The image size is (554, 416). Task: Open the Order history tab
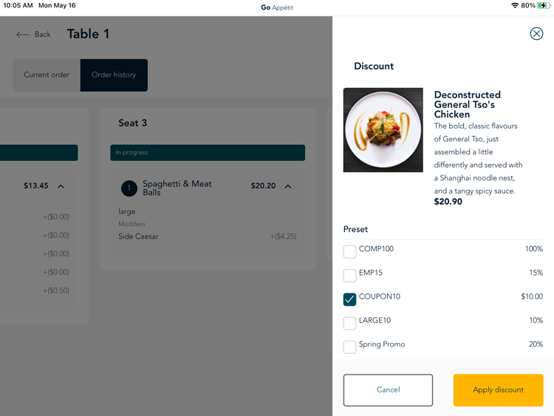(114, 75)
